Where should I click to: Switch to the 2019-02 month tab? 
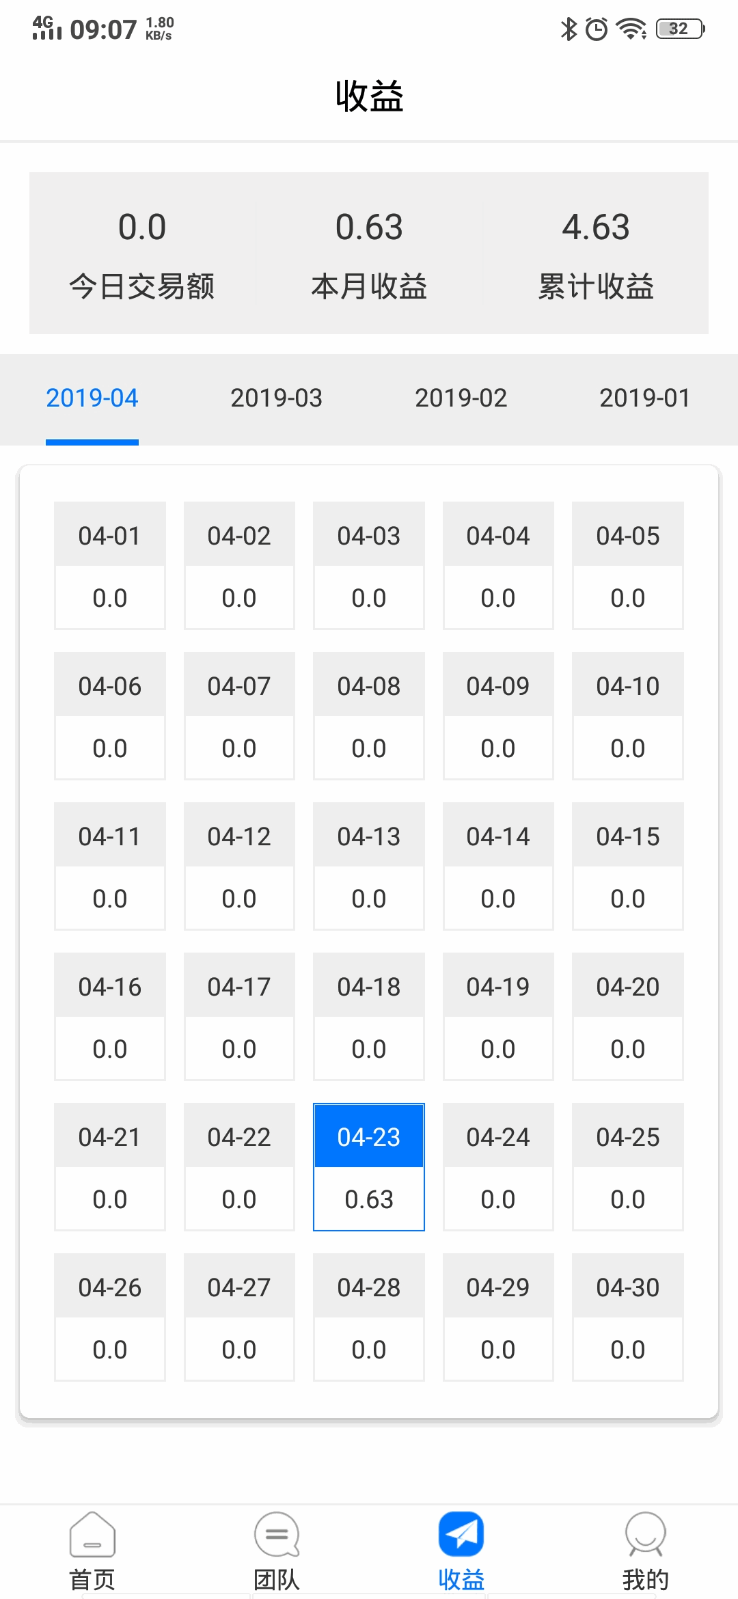(461, 398)
